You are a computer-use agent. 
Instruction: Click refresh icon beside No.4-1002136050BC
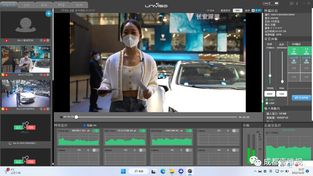point(10,143)
